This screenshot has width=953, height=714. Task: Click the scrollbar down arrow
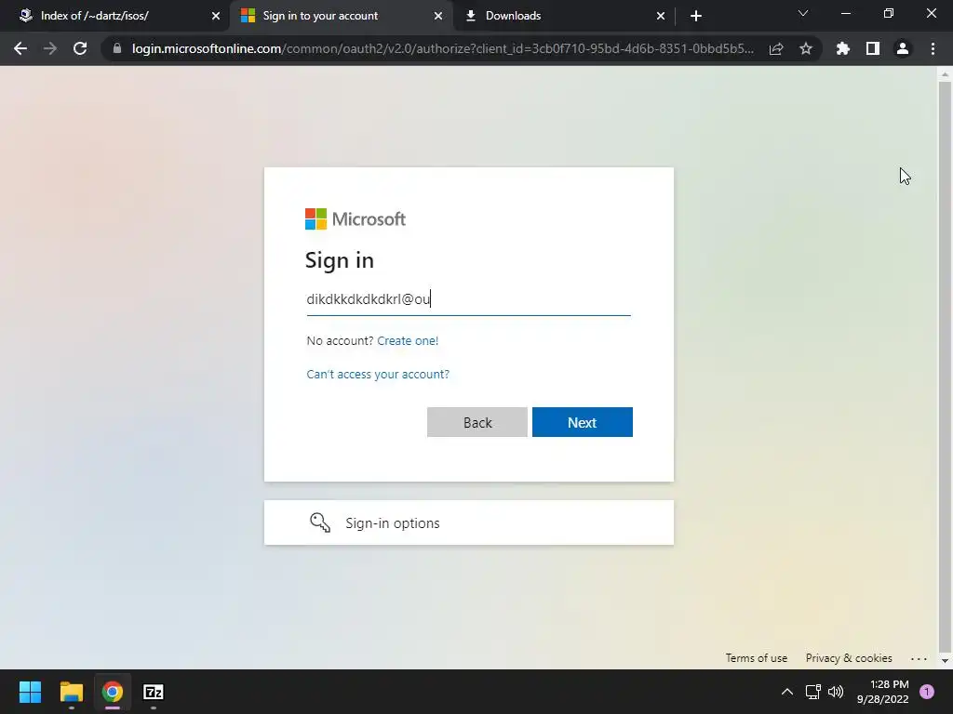click(x=945, y=661)
